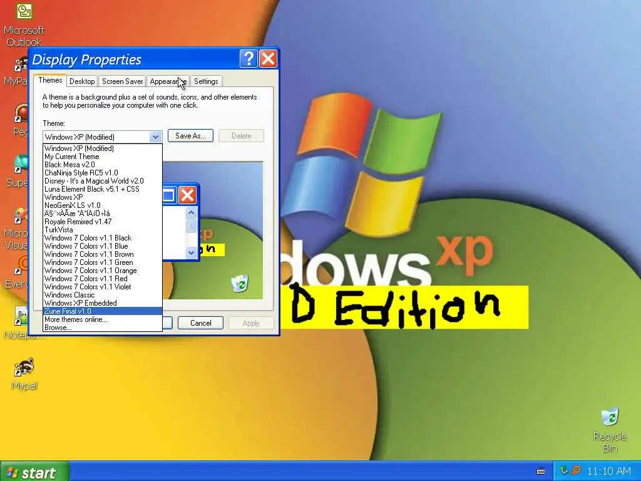Select Windows 7 Colors v1.1 Orange
The image size is (641, 481).
click(x=103, y=271)
